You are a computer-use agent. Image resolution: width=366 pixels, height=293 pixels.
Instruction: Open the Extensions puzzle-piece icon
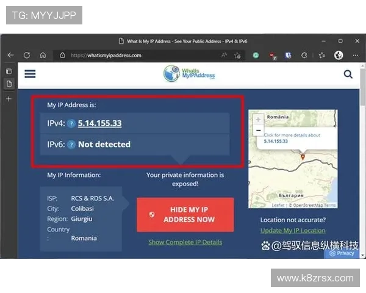coord(304,55)
